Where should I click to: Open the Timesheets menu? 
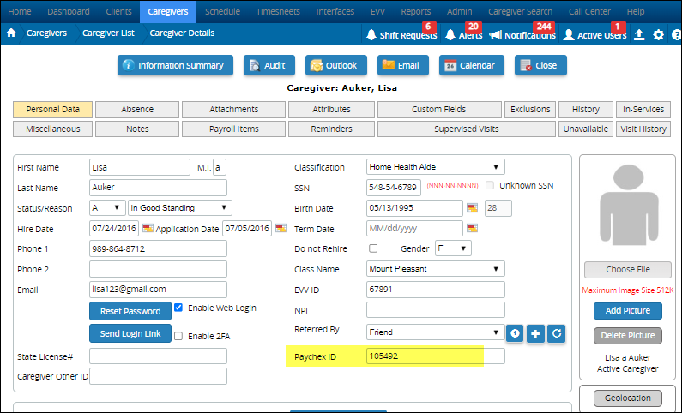278,11
